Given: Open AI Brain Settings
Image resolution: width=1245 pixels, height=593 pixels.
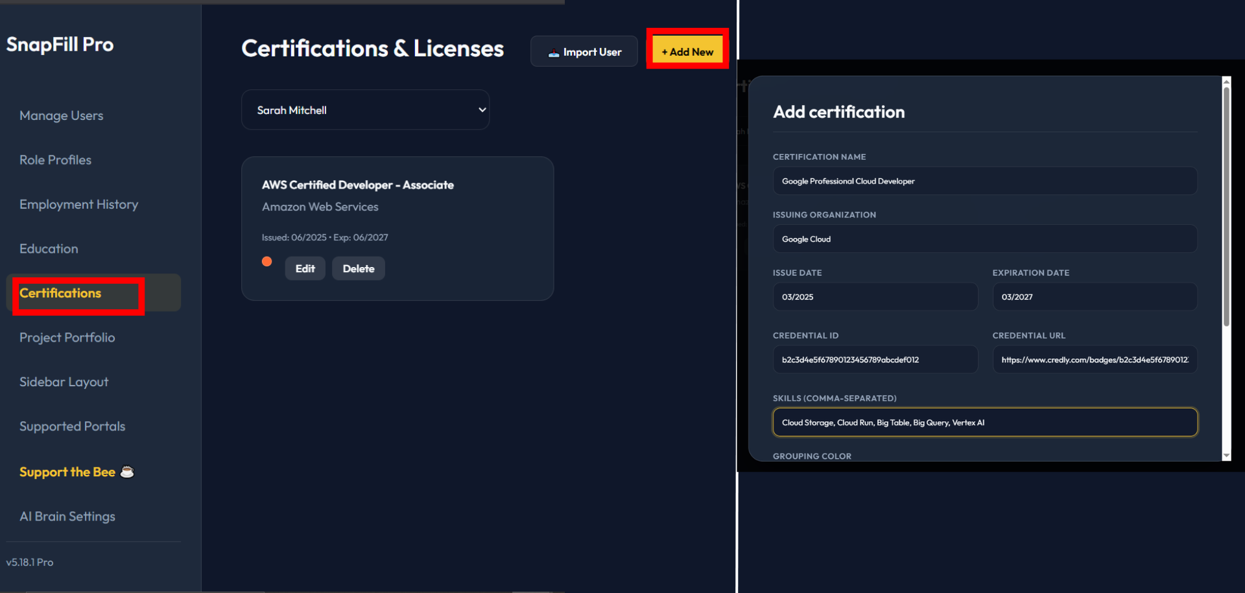Looking at the screenshot, I should pyautogui.click(x=67, y=516).
